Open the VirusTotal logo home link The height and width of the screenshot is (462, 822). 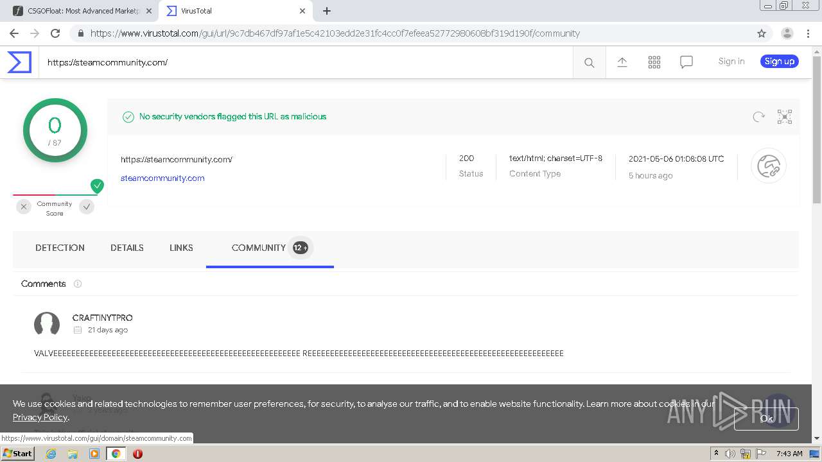click(19, 62)
